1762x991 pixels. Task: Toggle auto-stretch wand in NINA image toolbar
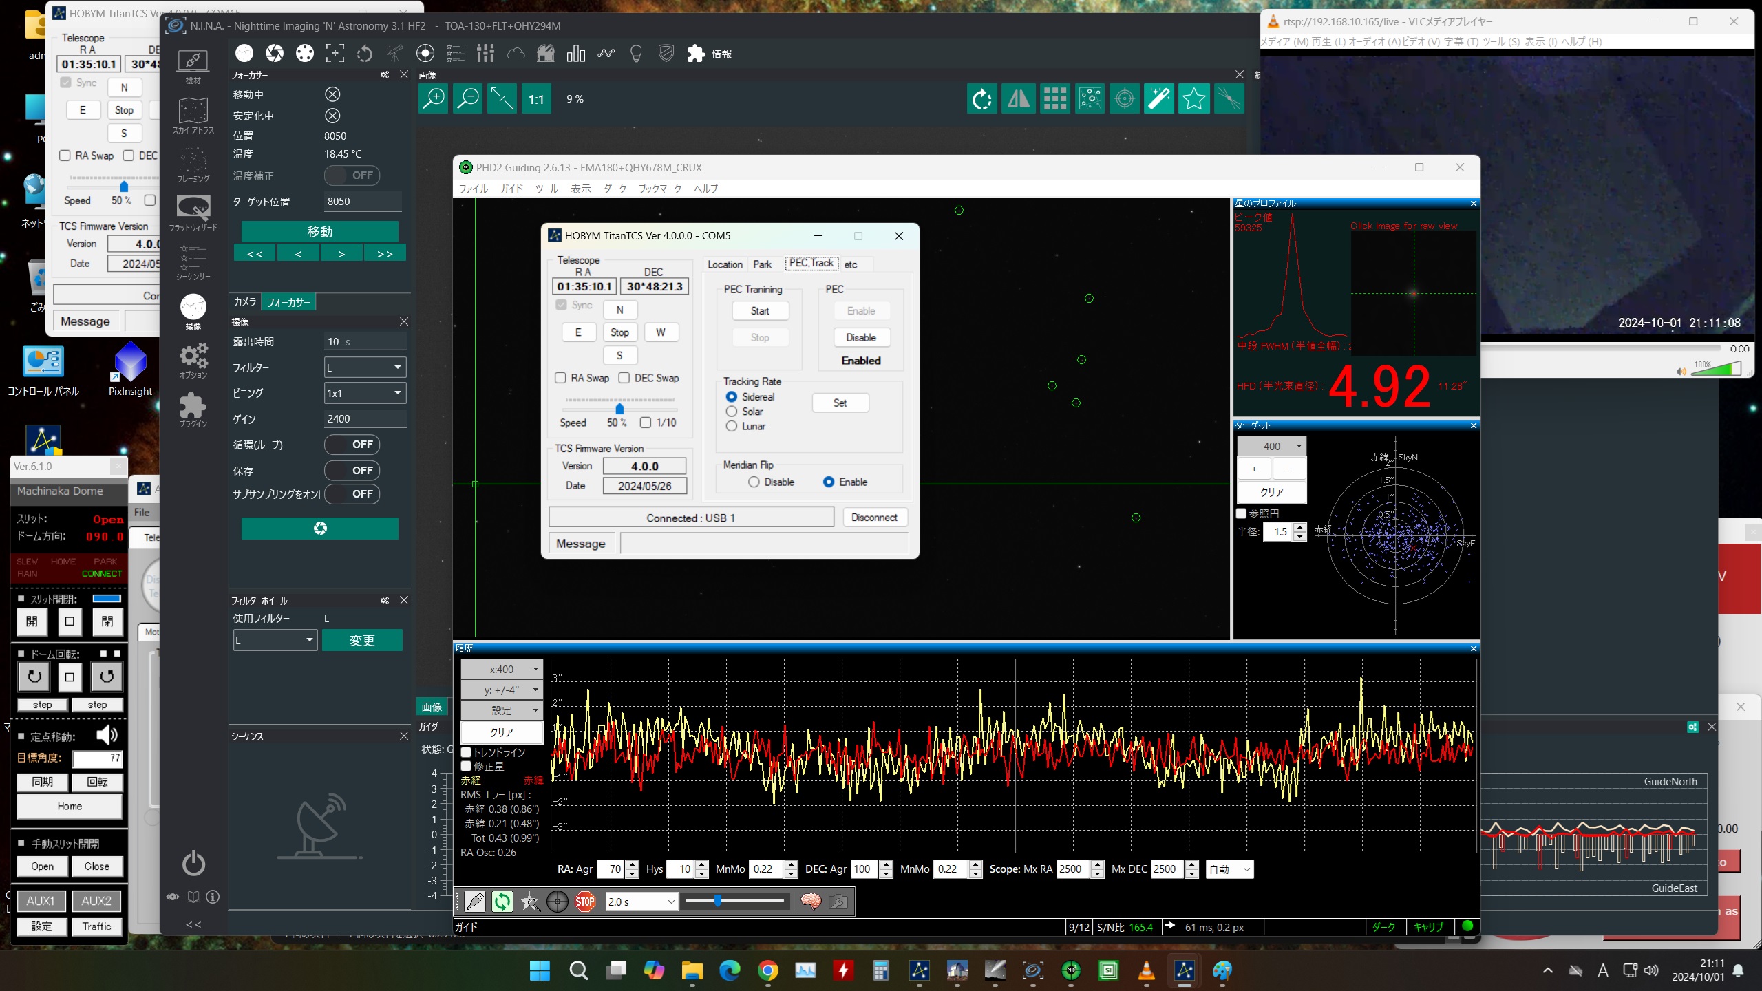point(1159,99)
